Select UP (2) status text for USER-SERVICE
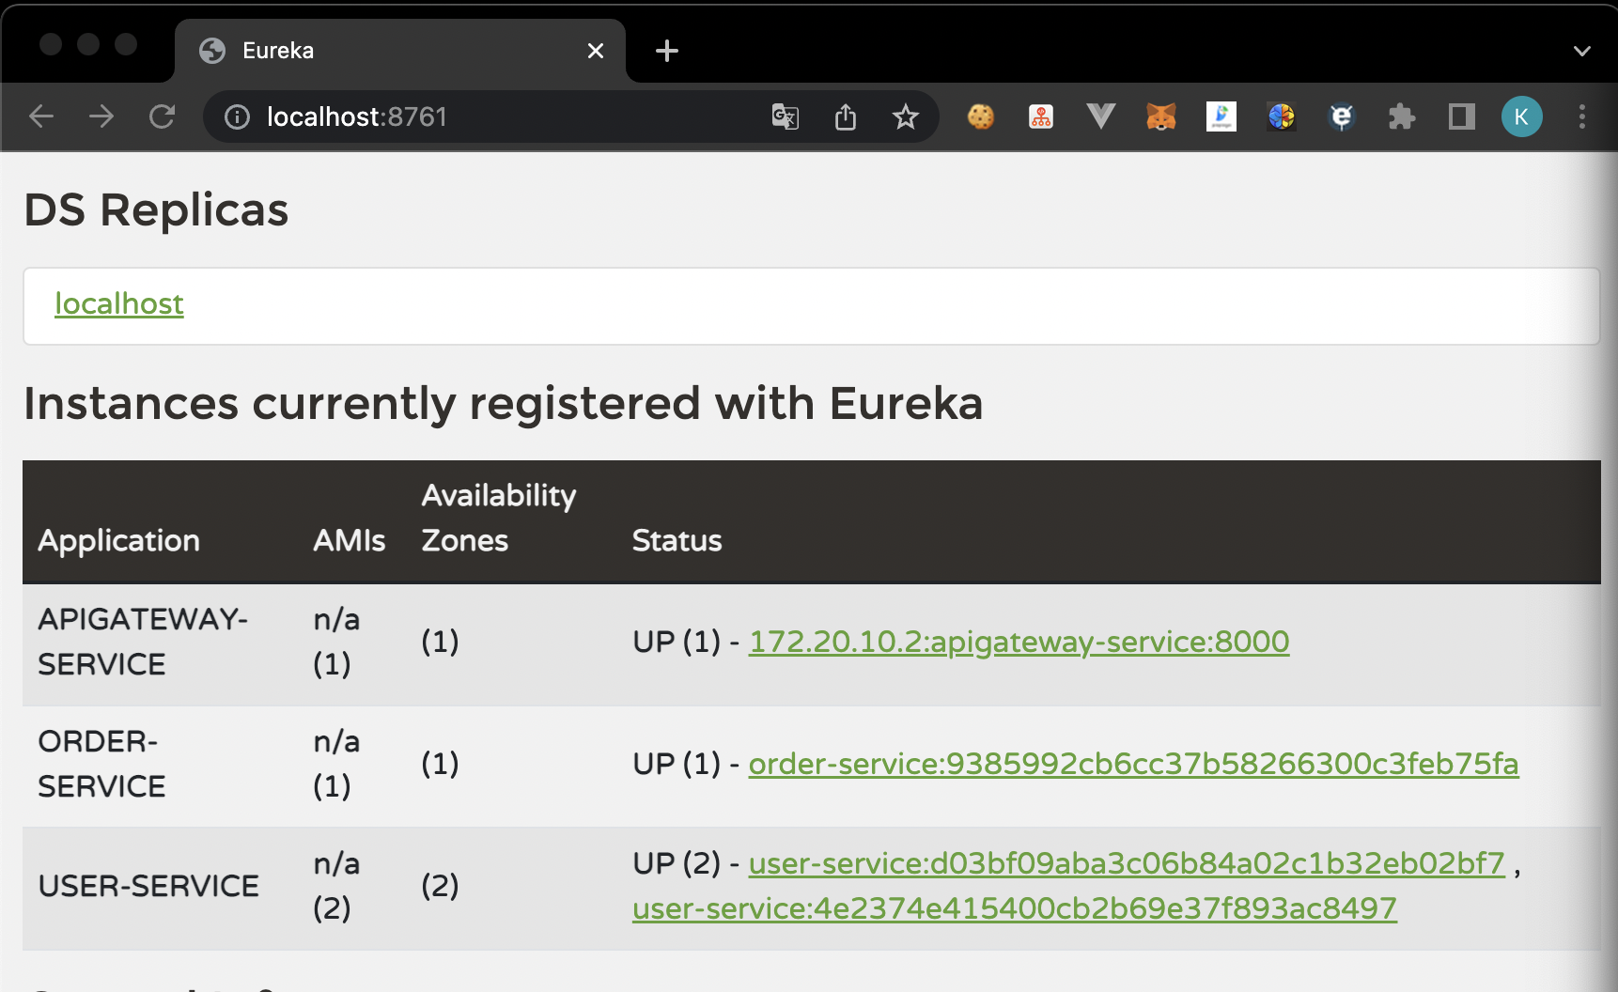The height and width of the screenshot is (992, 1618). coord(677,863)
